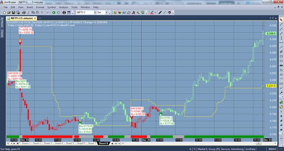Click the Save All icon
284x151 pixels.
point(18,13)
